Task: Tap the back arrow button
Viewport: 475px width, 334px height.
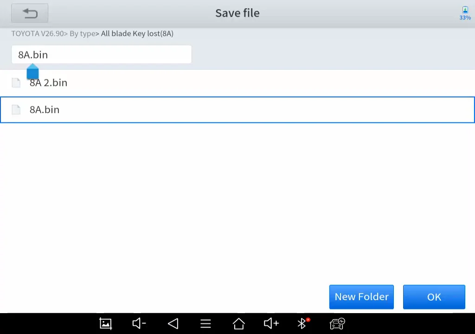Action: pyautogui.click(x=30, y=13)
